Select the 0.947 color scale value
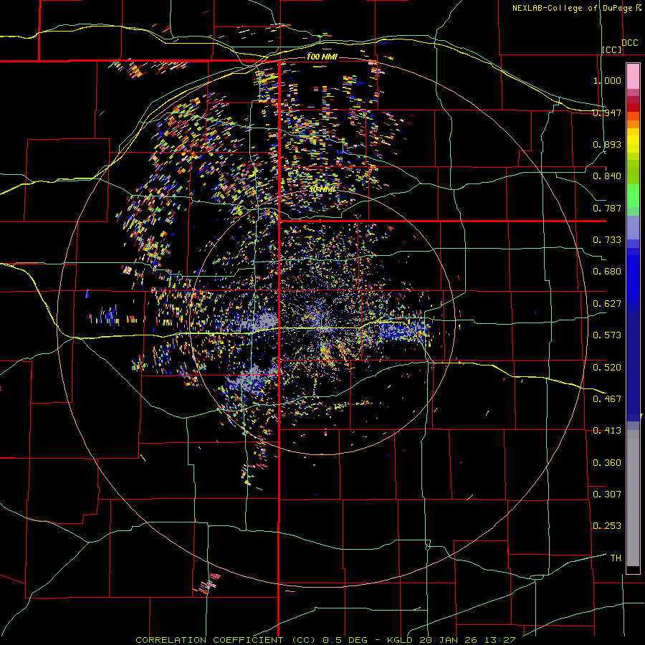The height and width of the screenshot is (645, 645). (x=607, y=113)
